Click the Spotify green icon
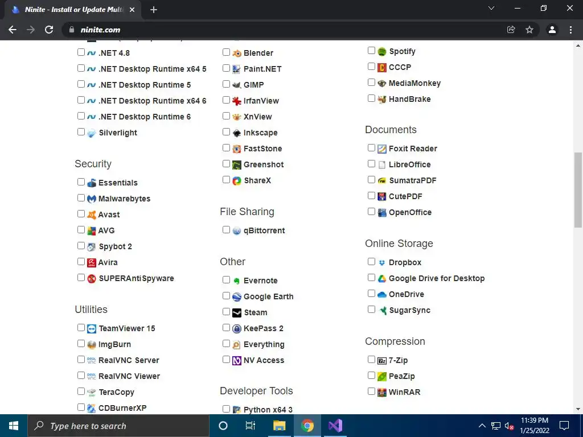Viewport: 583px width, 437px height. (382, 52)
